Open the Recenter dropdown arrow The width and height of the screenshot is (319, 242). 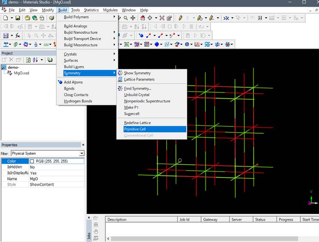[156, 18]
